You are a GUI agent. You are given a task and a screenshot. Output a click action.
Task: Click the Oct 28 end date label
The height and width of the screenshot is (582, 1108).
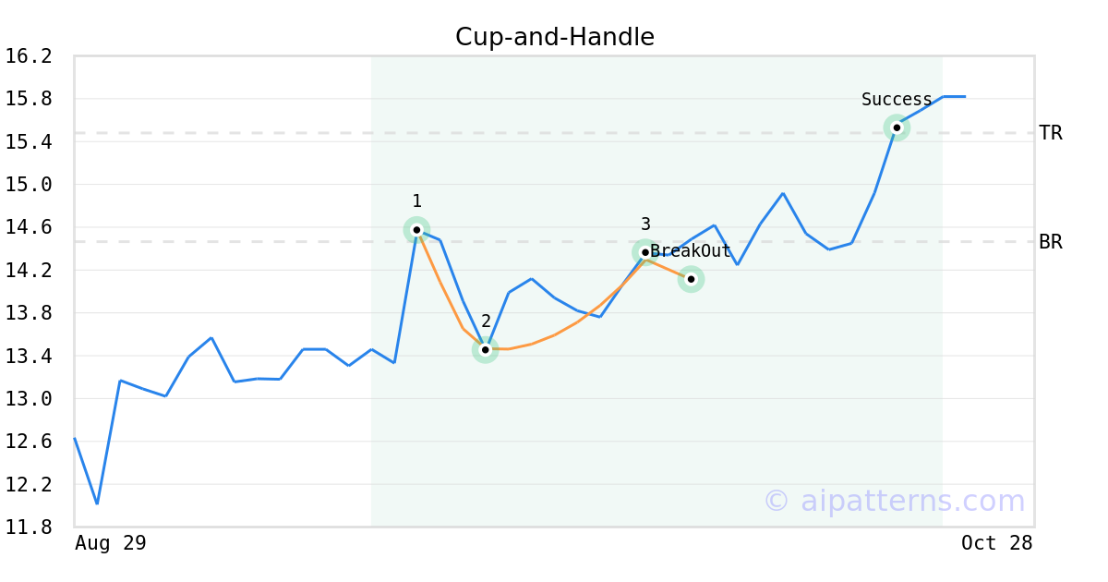pos(996,543)
